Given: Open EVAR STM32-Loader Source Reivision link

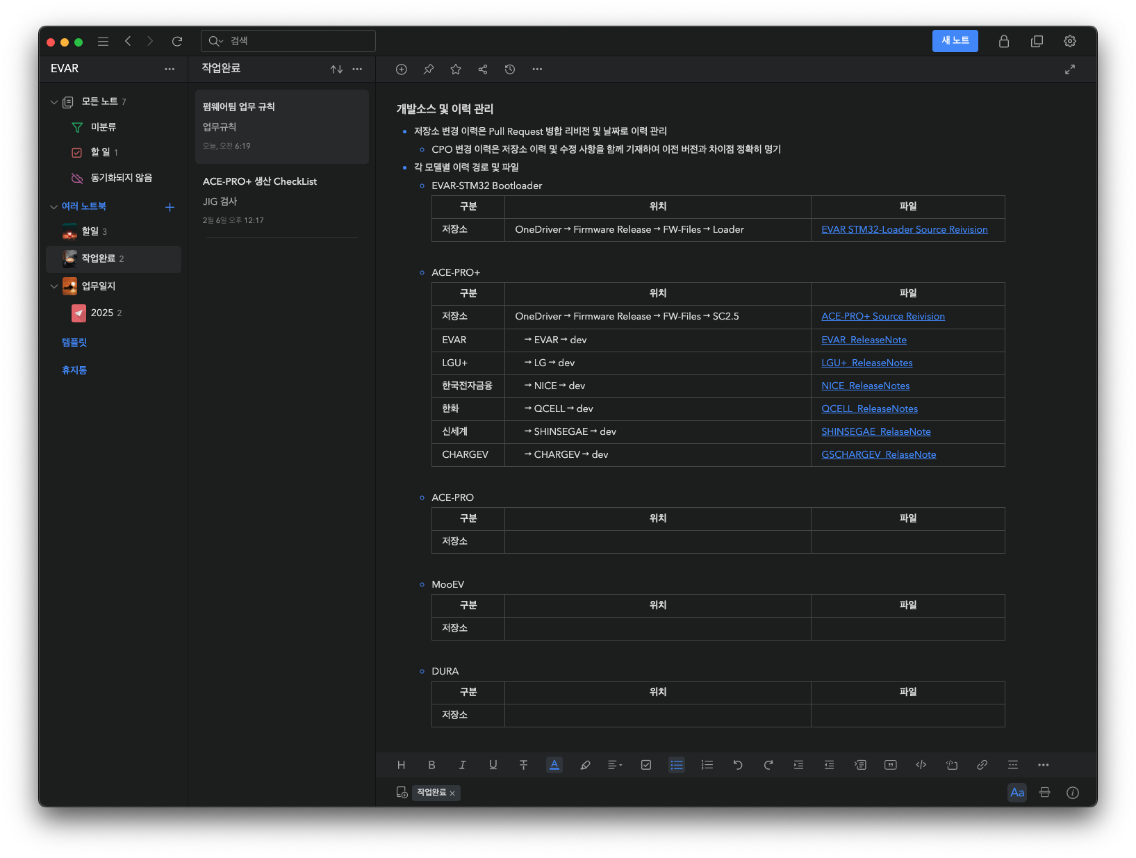Looking at the screenshot, I should pyautogui.click(x=904, y=230).
